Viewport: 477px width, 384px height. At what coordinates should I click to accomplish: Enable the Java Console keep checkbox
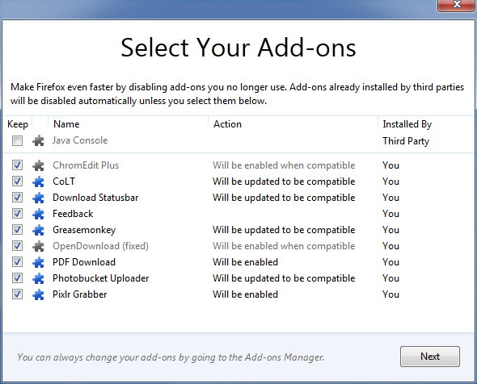point(17,140)
